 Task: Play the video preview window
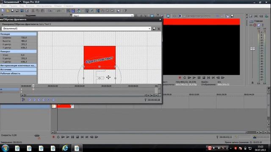tap(194, 78)
